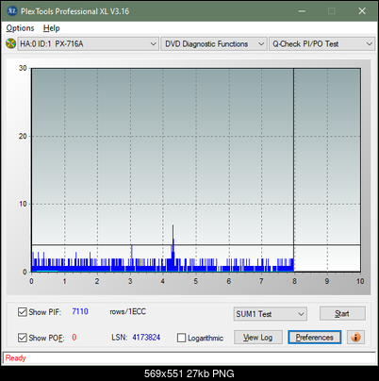Click the Ready status bar text

16,357
